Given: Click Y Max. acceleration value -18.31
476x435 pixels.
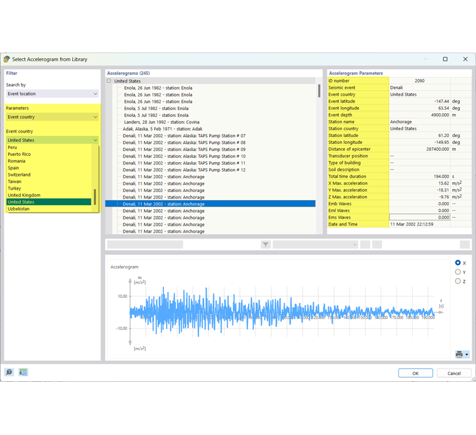Looking at the screenshot, I should pyautogui.click(x=443, y=190).
